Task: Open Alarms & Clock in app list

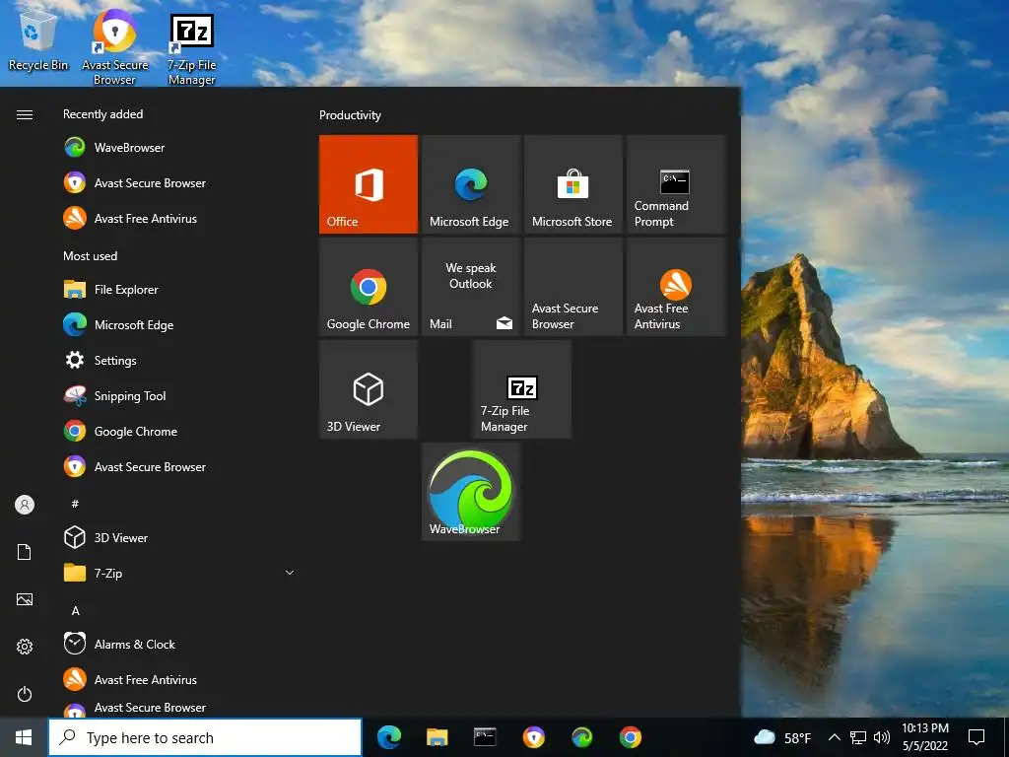Action: (x=177, y=645)
